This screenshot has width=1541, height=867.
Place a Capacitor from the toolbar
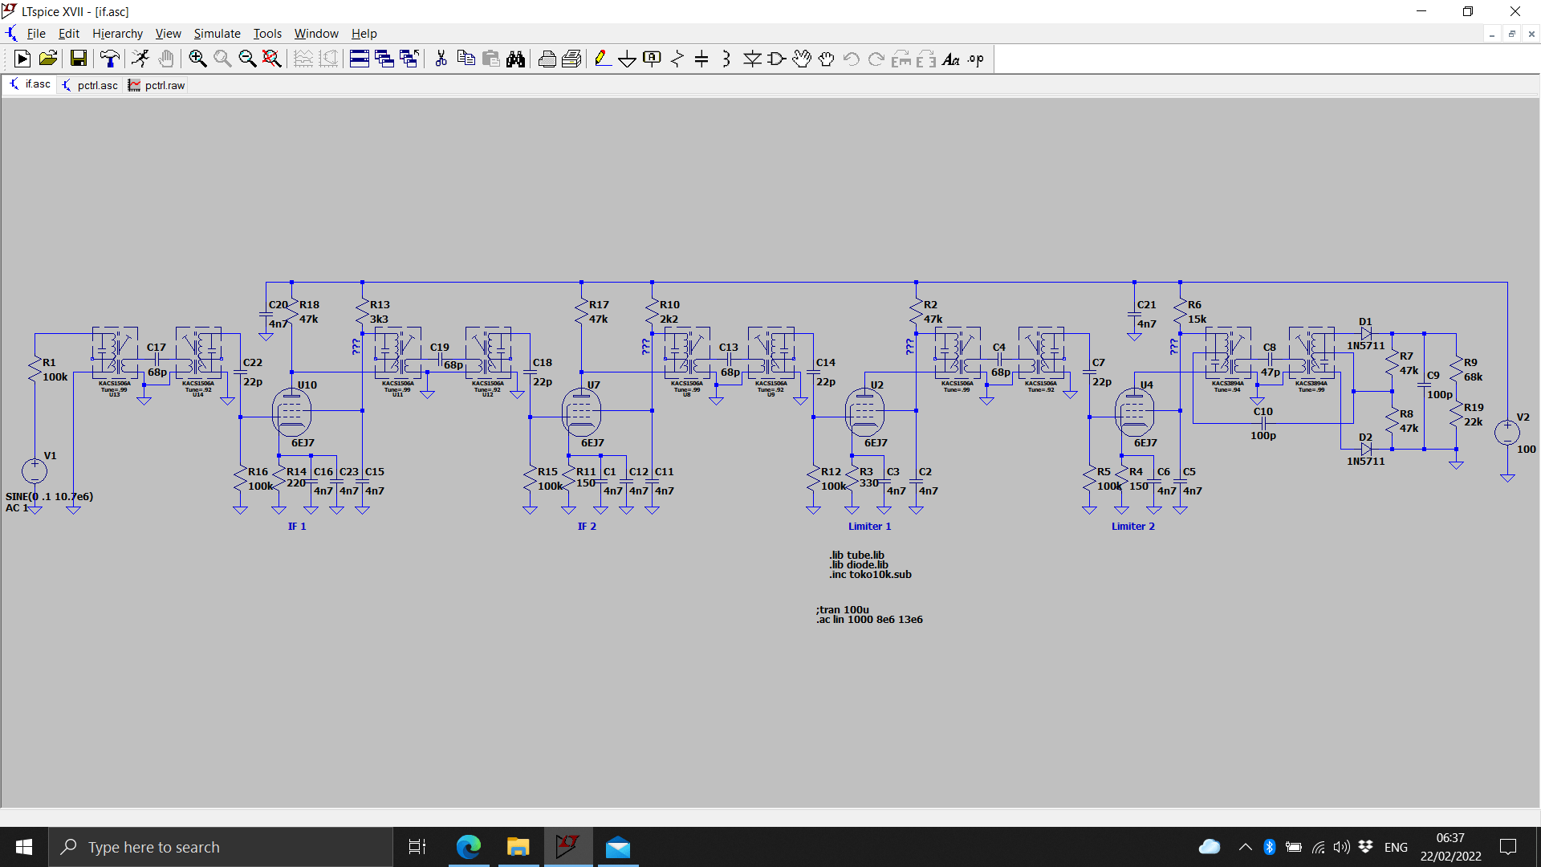click(x=701, y=59)
